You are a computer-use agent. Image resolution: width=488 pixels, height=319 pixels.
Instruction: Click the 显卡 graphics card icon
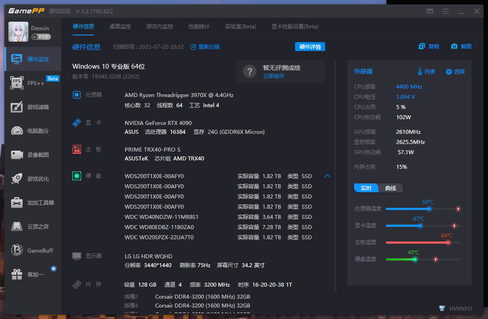77,122
